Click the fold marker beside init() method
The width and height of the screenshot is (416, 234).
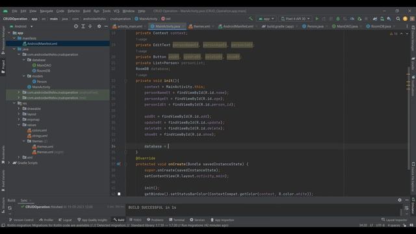pos(125,81)
